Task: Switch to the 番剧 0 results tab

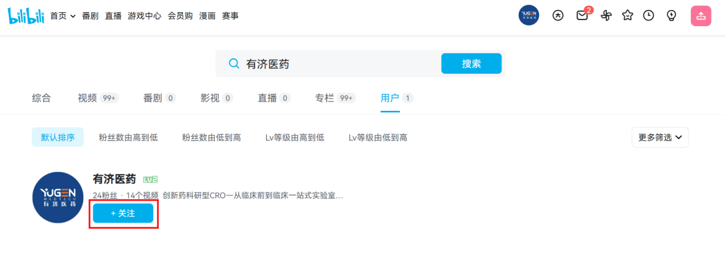Action: click(x=160, y=98)
